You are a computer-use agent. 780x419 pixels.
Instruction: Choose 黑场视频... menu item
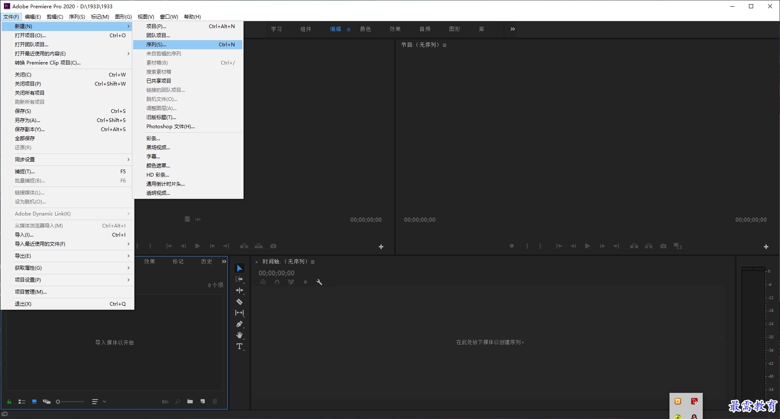coord(188,147)
